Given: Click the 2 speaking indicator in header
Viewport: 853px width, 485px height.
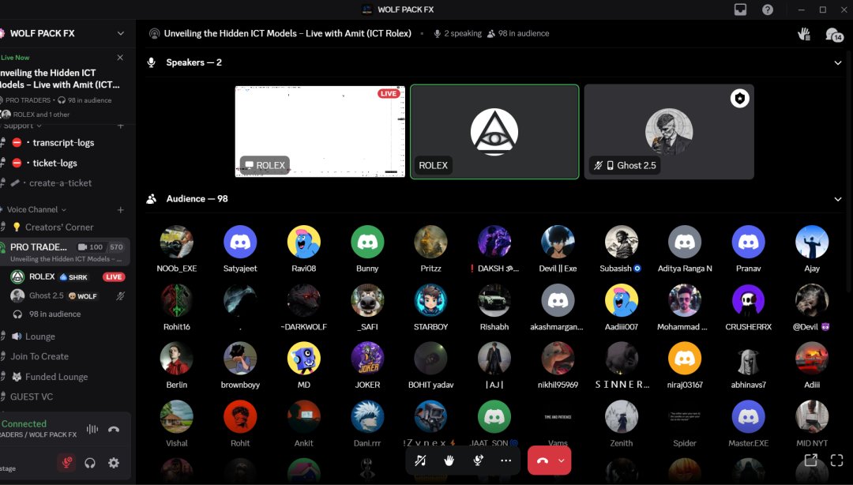Looking at the screenshot, I should click(457, 34).
